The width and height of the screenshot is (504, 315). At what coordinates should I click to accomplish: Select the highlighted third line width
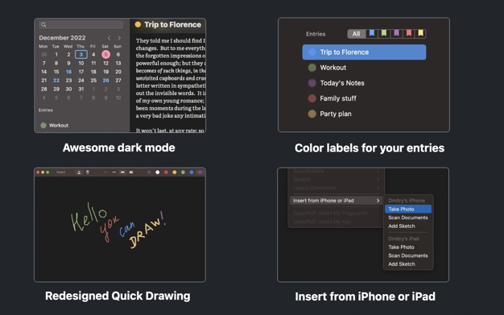click(x=122, y=172)
